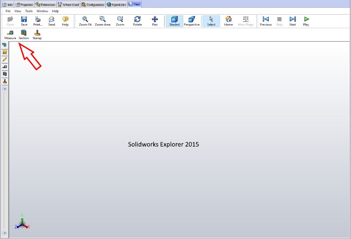Screen dimensions: 351x239
Task: Open the Tools menu
Action: pyautogui.click(x=29, y=11)
